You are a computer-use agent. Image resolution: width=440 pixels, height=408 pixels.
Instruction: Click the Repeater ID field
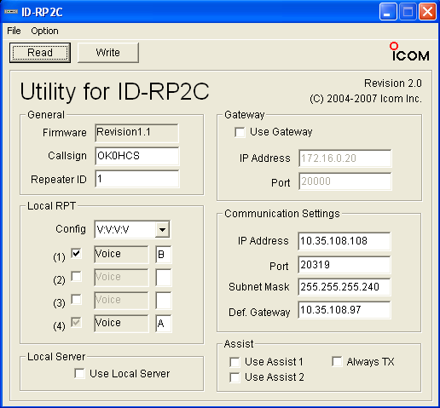pyautogui.click(x=137, y=179)
